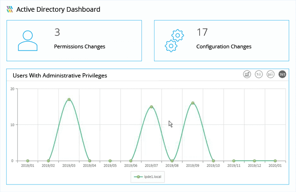Click the 2019/05 data point
The width and height of the screenshot is (296, 192).
click(x=110, y=161)
